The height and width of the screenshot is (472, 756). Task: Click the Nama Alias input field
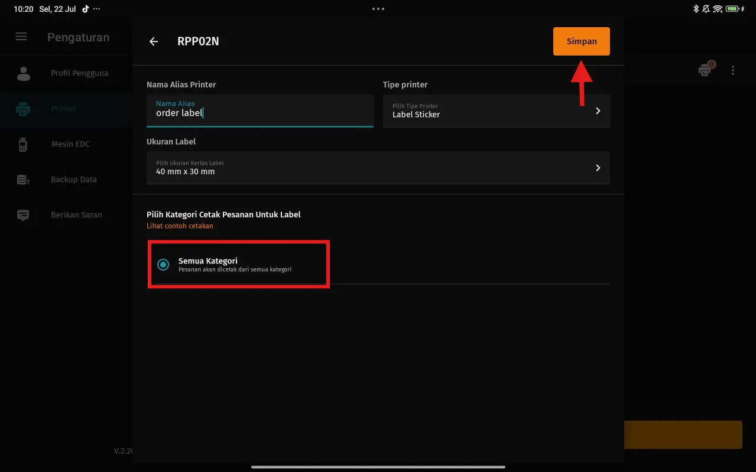pos(259,111)
